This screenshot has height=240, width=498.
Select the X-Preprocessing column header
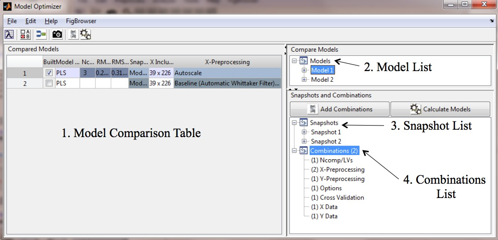pos(227,62)
